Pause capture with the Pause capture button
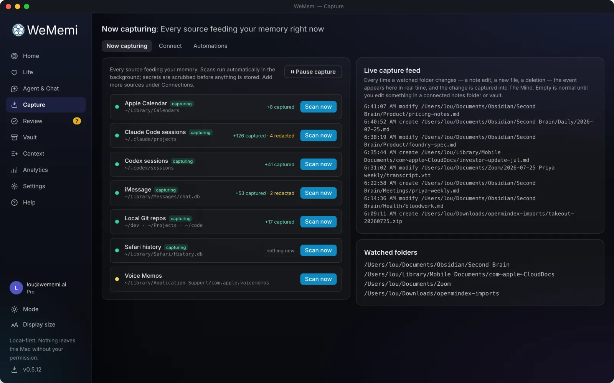614x383 pixels. point(313,72)
